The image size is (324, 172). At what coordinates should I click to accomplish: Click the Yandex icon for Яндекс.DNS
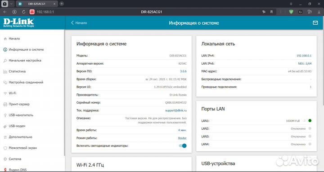click(x=5, y=170)
